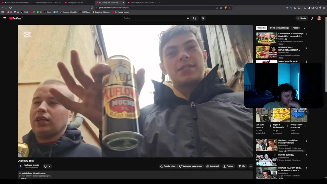Open the TikTok bookmark
Image resolution: width=327 pixels, height=184 pixels.
click(x=25, y=12)
